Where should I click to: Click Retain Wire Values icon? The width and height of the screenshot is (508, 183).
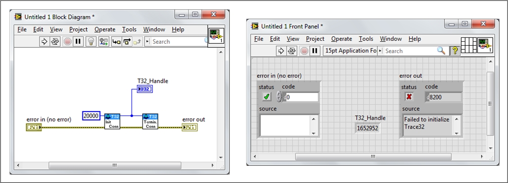(x=104, y=42)
